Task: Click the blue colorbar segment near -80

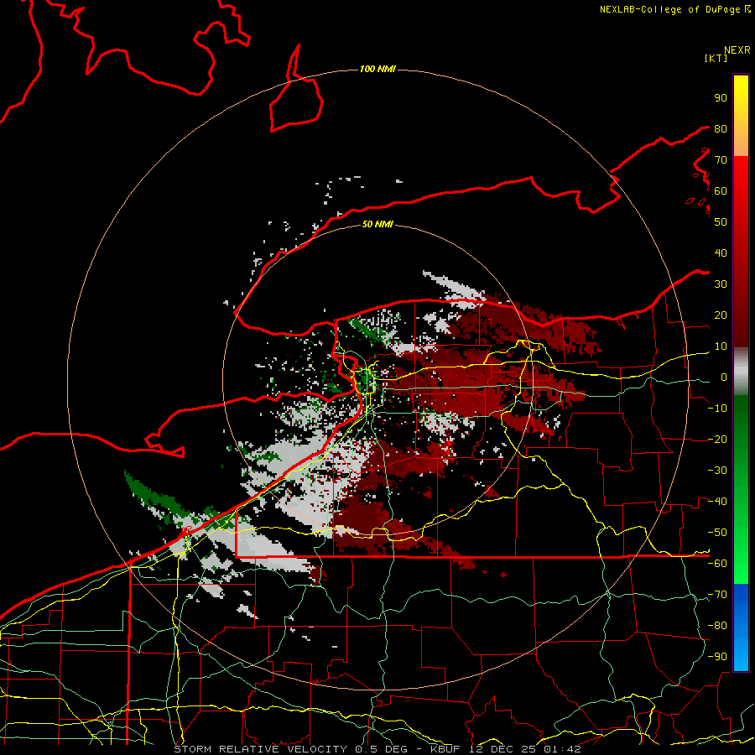Action: click(741, 626)
